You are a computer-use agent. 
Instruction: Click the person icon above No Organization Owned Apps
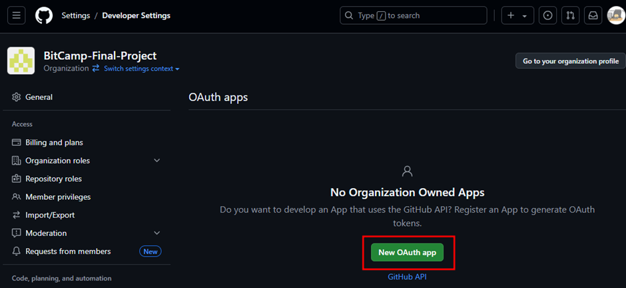[x=407, y=171]
